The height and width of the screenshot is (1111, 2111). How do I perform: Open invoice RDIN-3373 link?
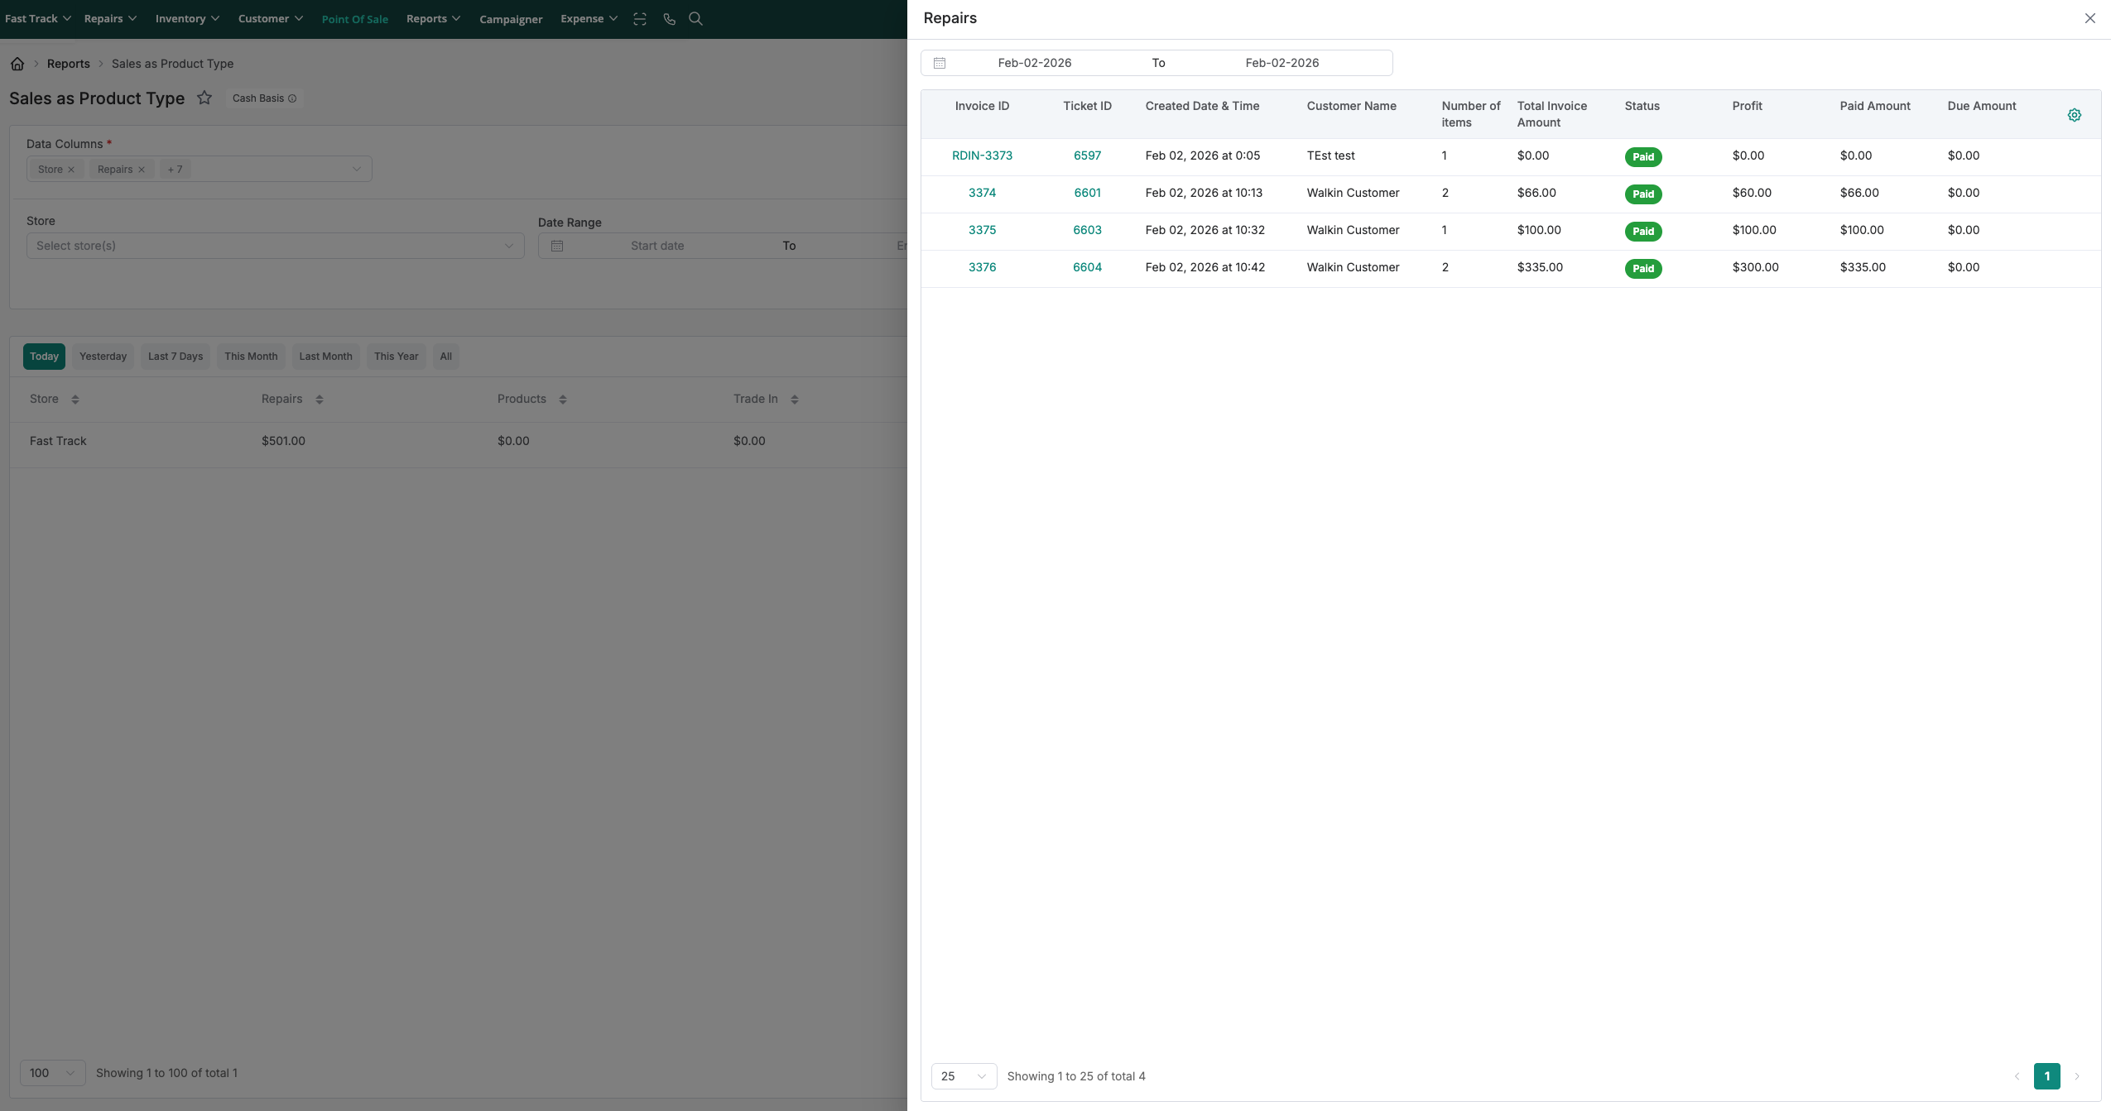click(x=982, y=156)
